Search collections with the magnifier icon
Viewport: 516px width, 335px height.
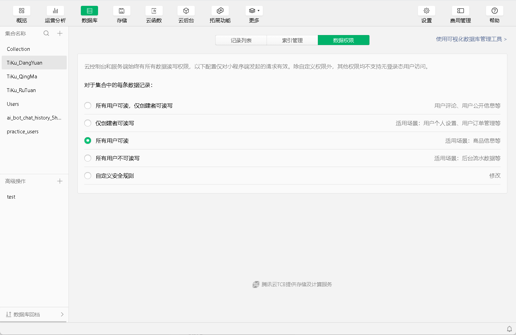[x=46, y=33]
